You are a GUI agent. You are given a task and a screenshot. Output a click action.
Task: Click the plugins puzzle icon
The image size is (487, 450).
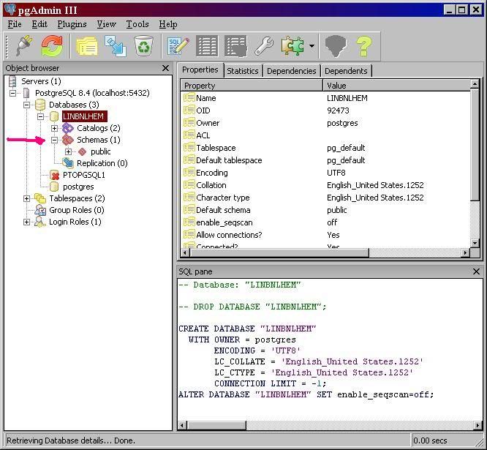coord(292,46)
